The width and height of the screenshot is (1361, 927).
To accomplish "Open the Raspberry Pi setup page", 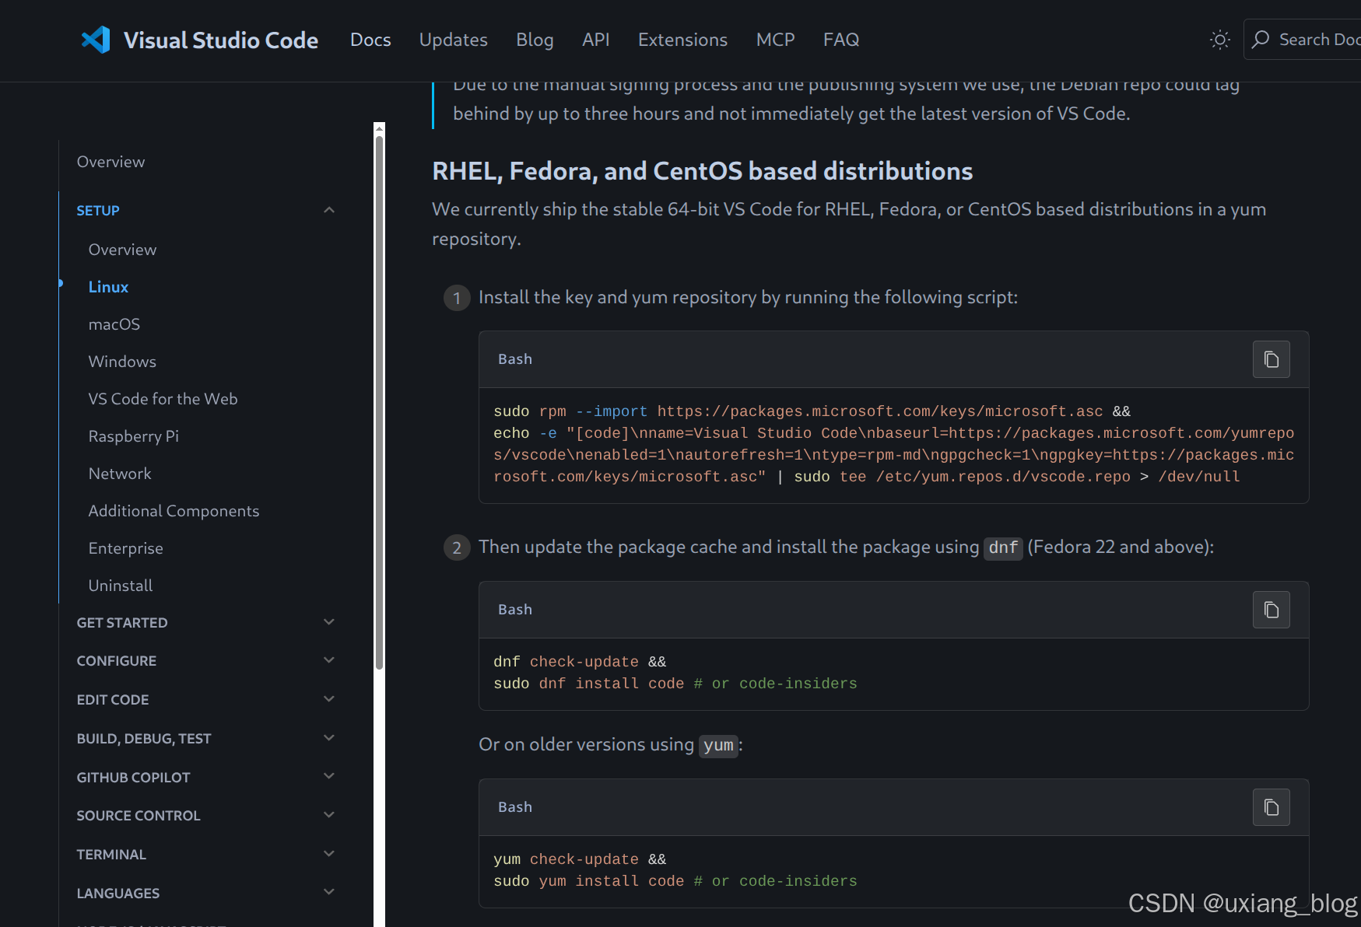I will point(134,436).
